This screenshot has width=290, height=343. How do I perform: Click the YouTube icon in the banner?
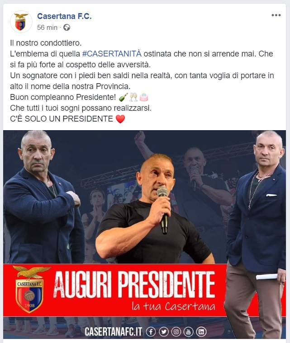188,332
